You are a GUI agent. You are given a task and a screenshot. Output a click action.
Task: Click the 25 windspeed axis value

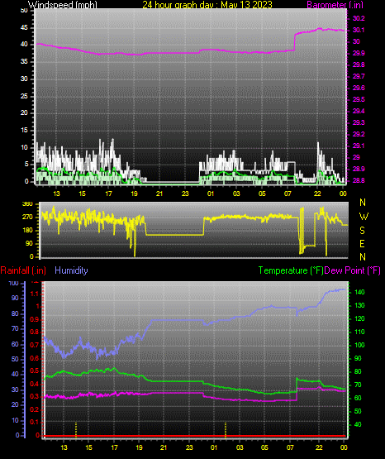tap(24, 96)
